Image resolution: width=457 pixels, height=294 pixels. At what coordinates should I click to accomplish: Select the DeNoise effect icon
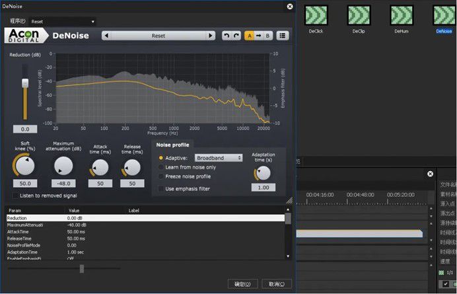[x=444, y=15]
